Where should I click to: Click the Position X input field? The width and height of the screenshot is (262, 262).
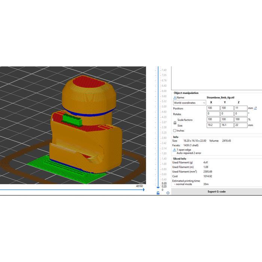tap(213, 108)
